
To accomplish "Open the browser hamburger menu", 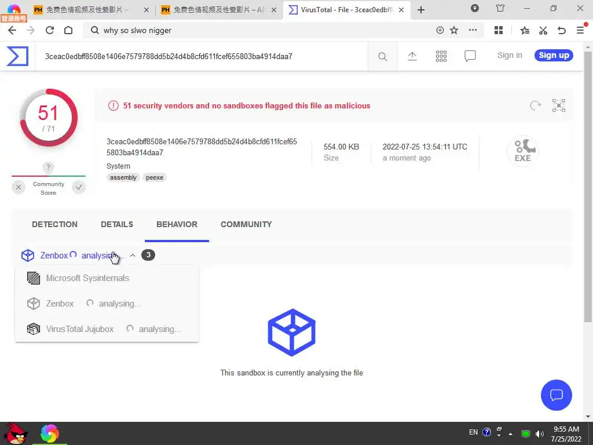I will tap(580, 30).
